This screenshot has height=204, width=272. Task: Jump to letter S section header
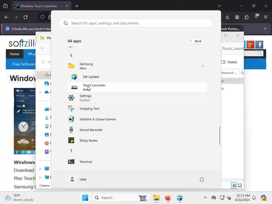(71, 55)
